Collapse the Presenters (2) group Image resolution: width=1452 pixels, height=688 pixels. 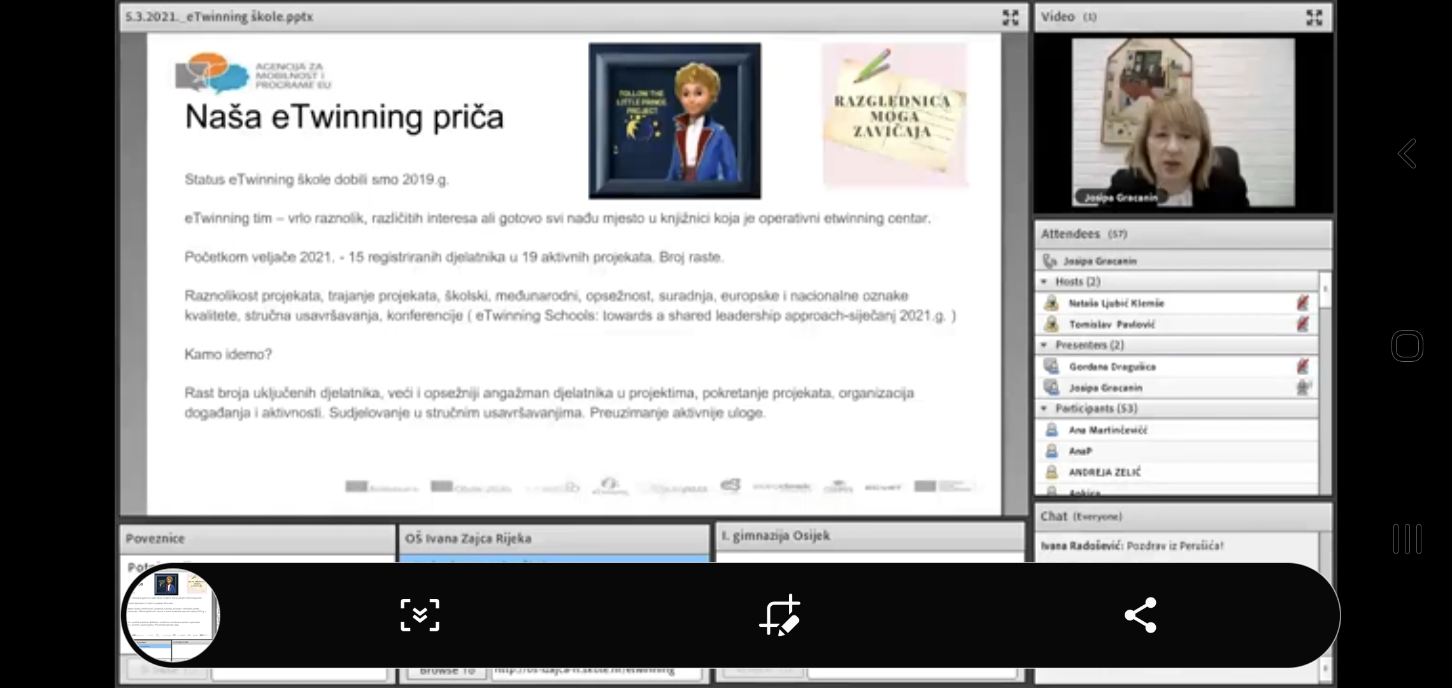pyautogui.click(x=1044, y=345)
